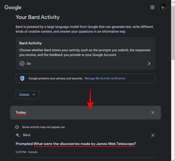Expand Bard Activity settings with the chevron

point(149,63)
